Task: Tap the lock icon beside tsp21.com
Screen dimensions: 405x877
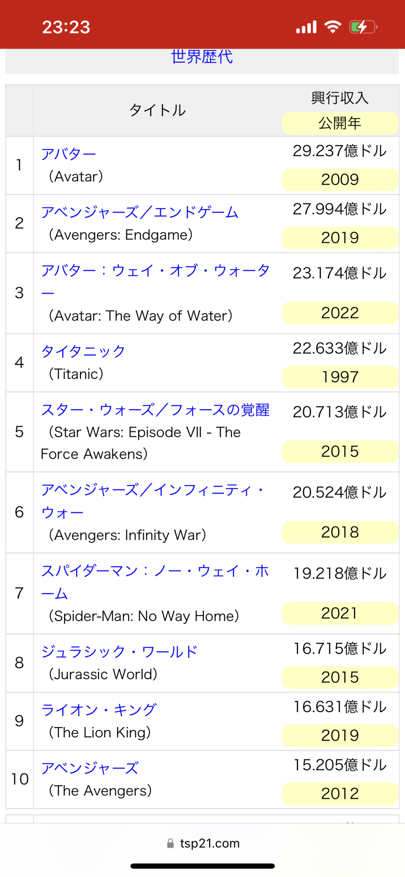Action: click(171, 844)
